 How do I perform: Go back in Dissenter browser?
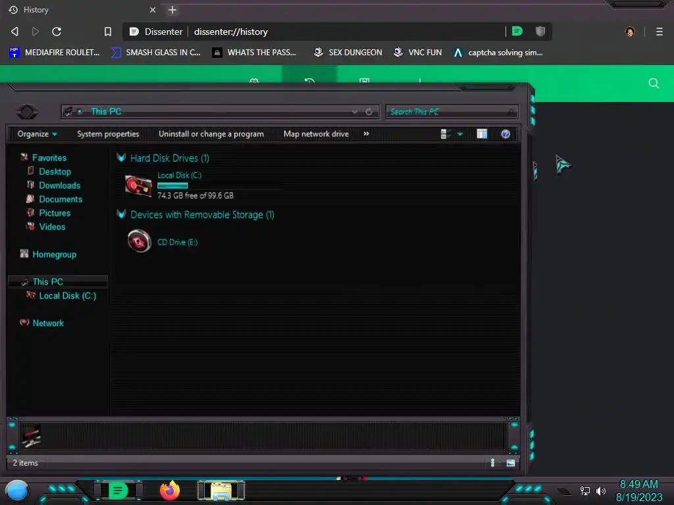coord(14,32)
